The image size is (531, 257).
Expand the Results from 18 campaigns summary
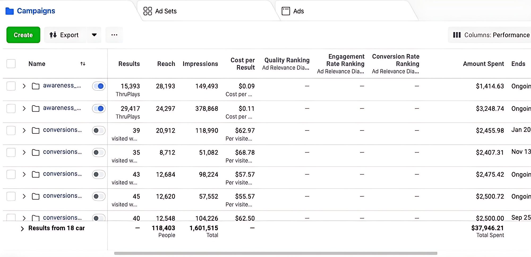click(22, 229)
